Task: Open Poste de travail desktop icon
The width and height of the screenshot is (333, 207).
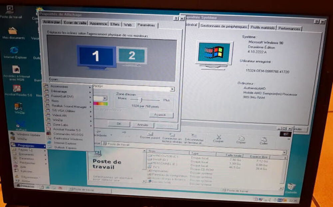Action: 10,12
